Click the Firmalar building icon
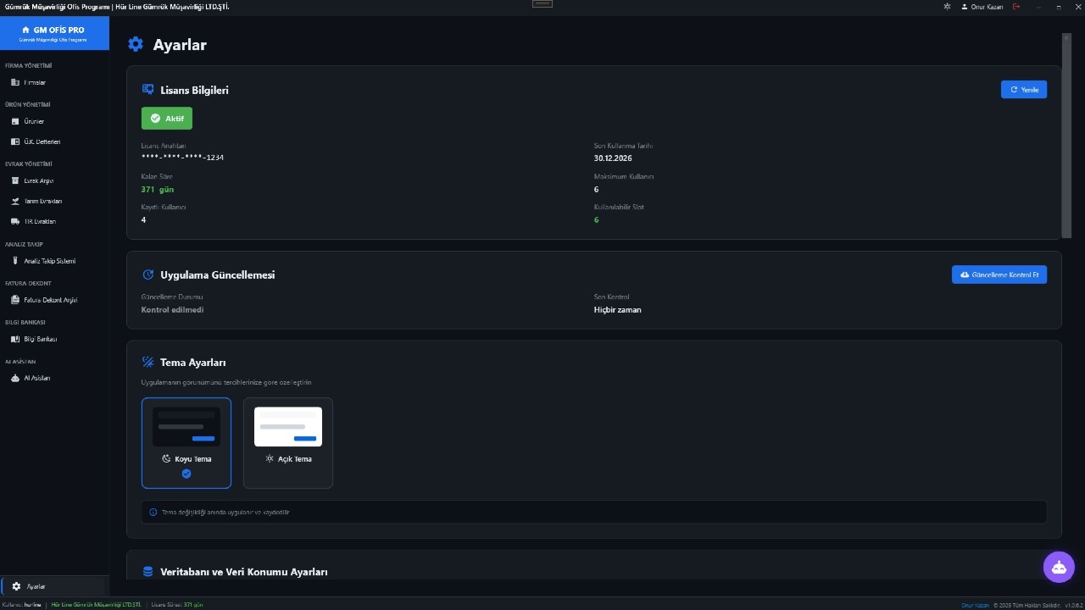The height and width of the screenshot is (610, 1085). (15, 82)
